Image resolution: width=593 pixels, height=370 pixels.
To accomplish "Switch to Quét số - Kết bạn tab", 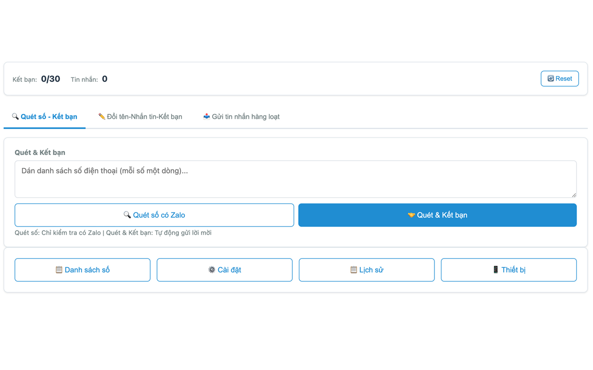I will pos(44,117).
